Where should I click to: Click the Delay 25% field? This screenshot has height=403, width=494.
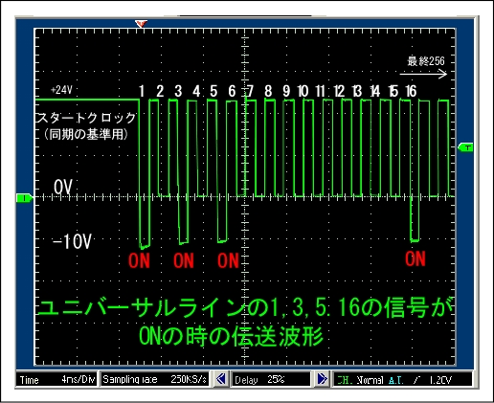pyautogui.click(x=271, y=379)
